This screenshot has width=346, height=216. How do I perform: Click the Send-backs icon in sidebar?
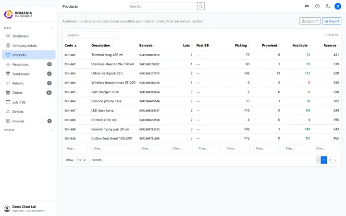(x=8, y=73)
